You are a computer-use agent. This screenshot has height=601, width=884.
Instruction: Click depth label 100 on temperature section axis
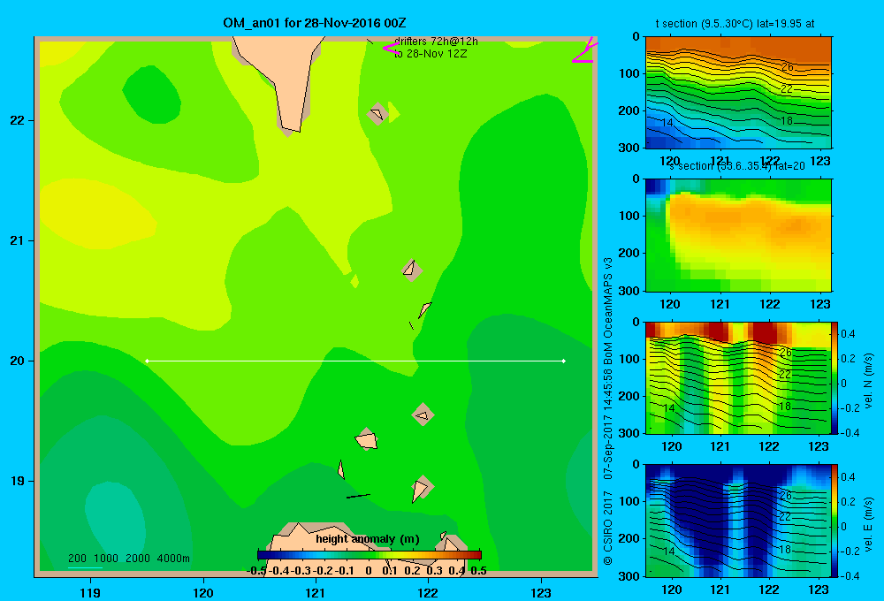coord(629,73)
